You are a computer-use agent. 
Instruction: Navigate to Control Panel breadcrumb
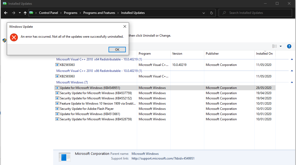tap(49, 13)
